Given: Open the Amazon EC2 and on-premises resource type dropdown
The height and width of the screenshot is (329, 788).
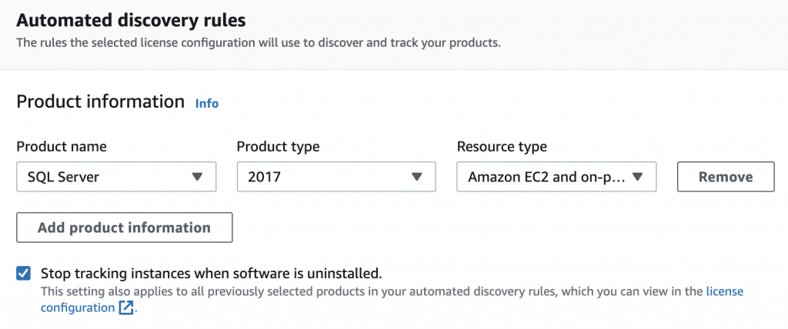Looking at the screenshot, I should click(x=556, y=177).
